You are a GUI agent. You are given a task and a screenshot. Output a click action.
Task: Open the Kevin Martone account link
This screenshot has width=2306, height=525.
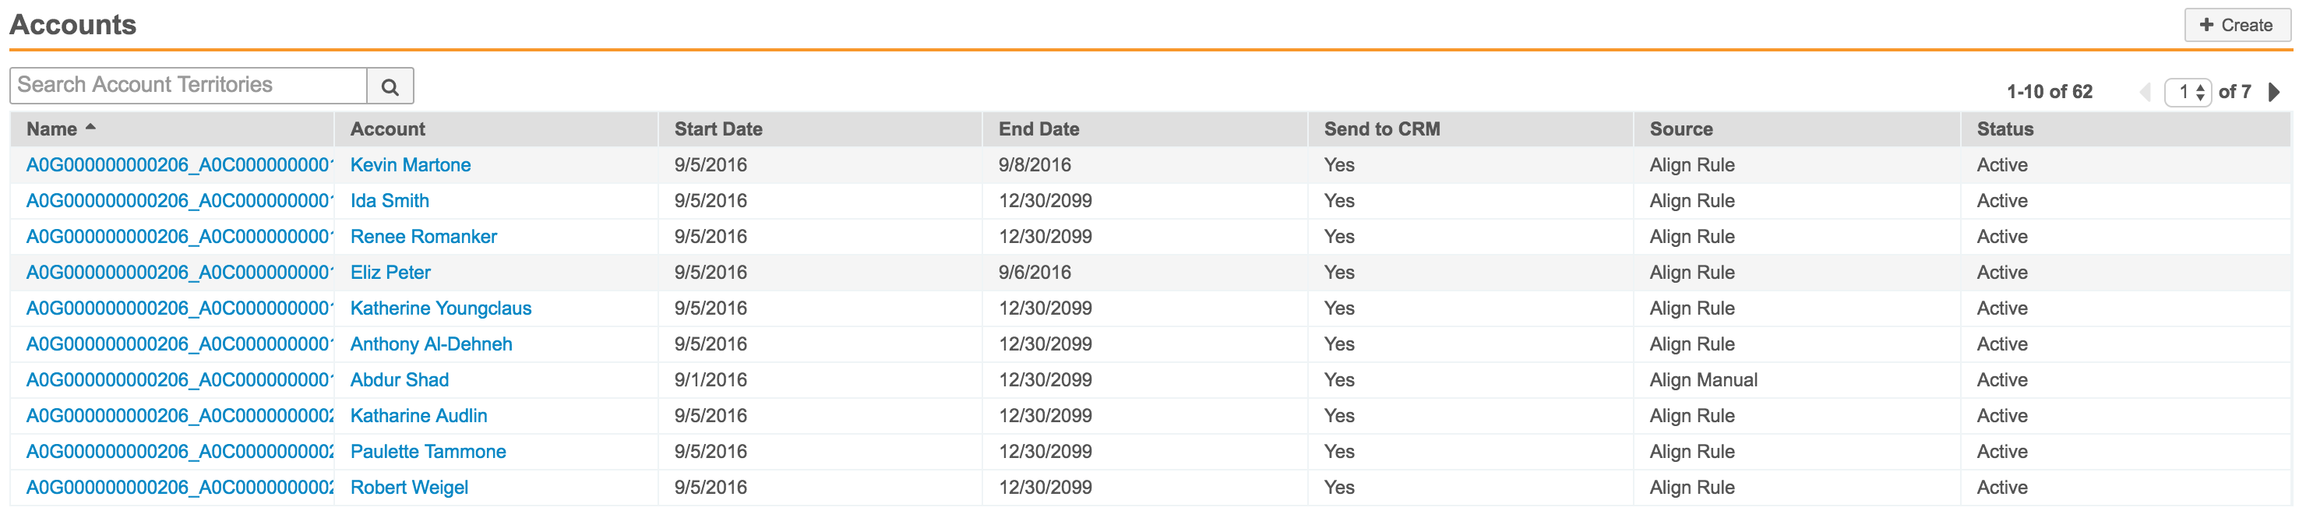click(x=410, y=164)
